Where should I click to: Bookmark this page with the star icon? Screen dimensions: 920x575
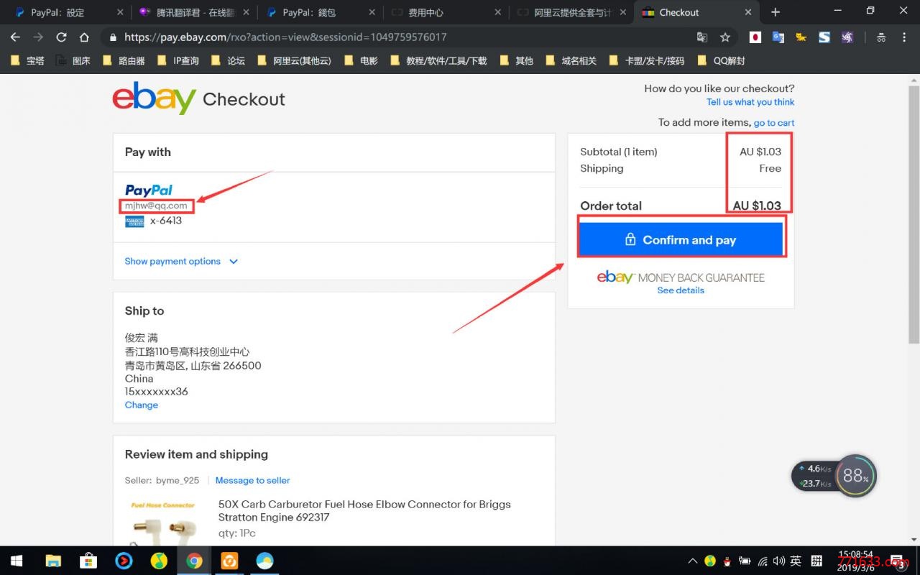(725, 37)
